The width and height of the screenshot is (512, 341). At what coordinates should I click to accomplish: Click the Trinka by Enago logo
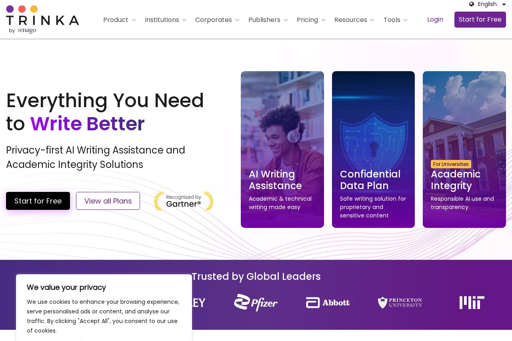point(42,20)
